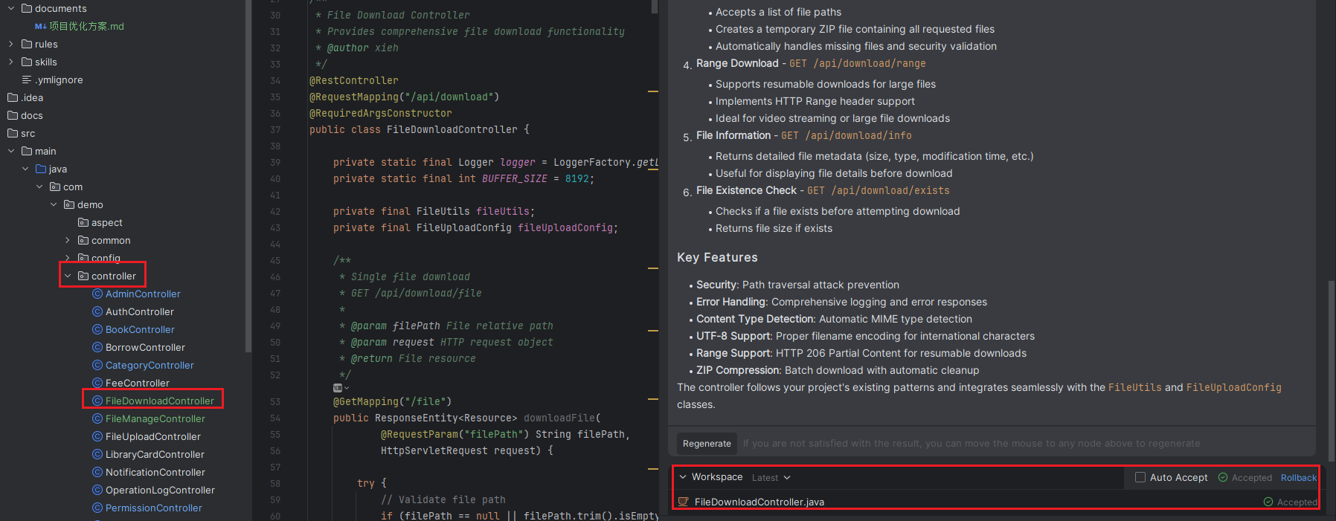Screen dimensions: 1336x521
Task: Click the downloadFile method name
Action: (559, 418)
